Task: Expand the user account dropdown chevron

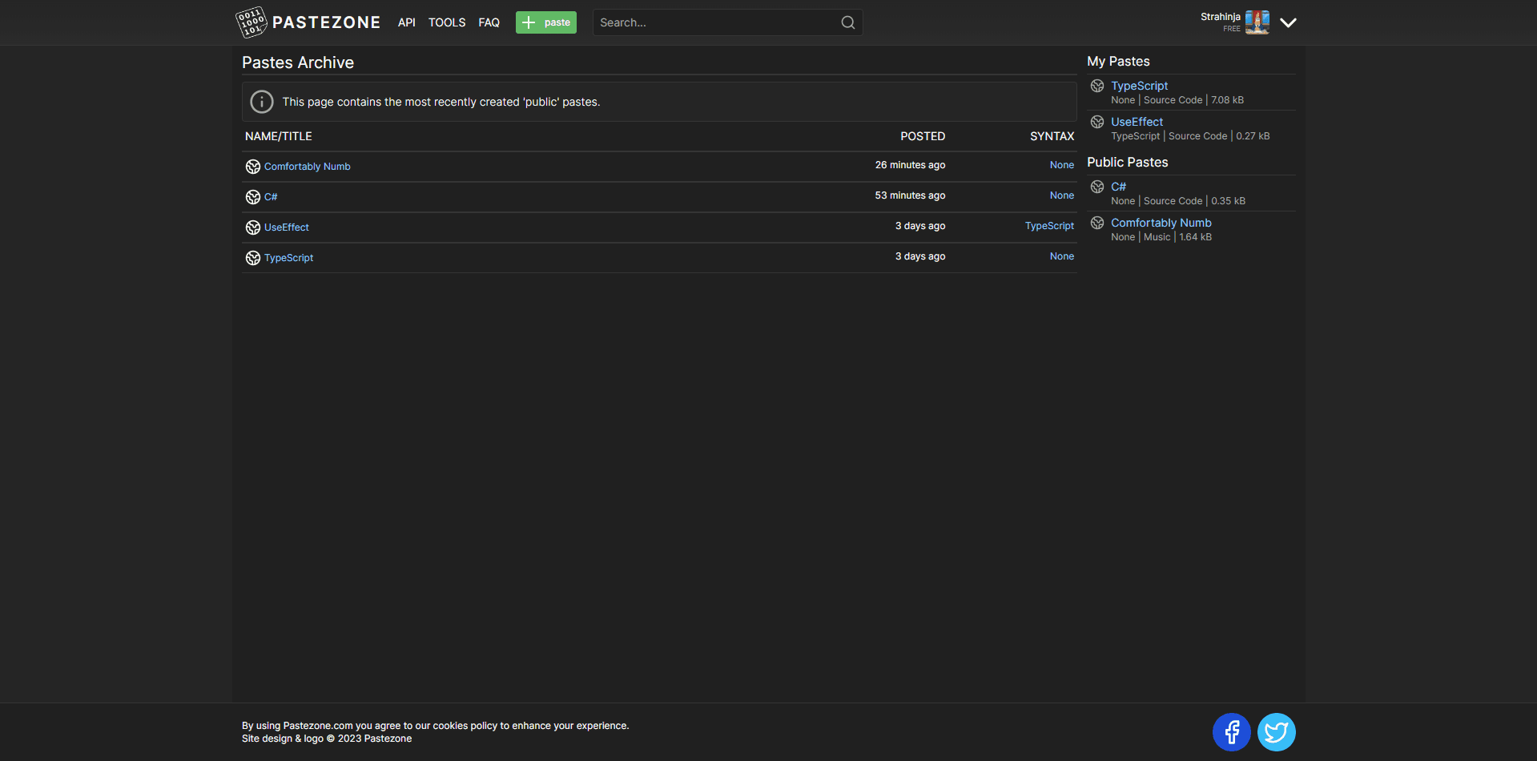Action: (x=1288, y=22)
